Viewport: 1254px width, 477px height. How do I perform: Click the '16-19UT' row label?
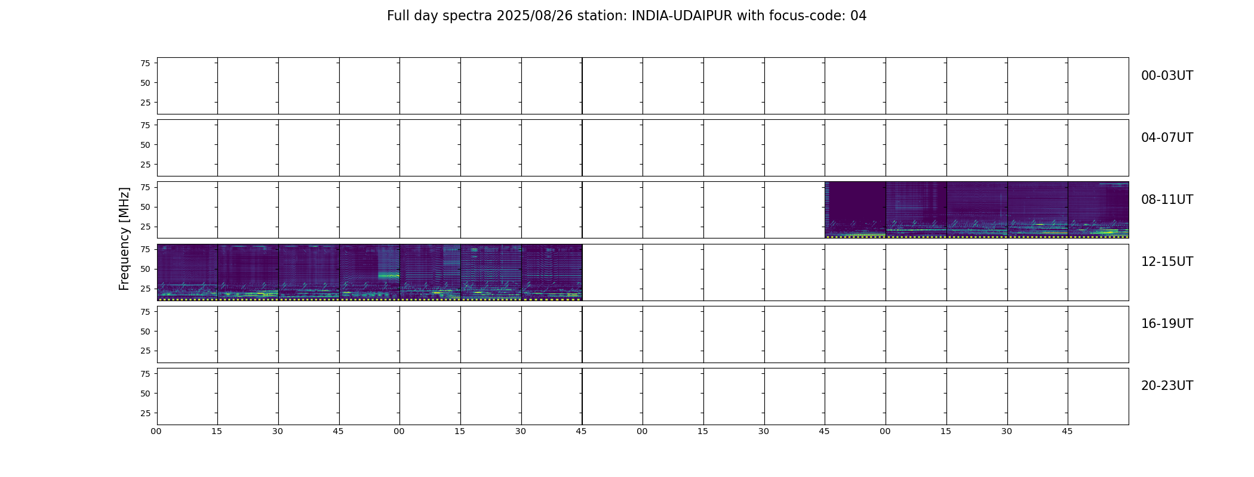tap(1167, 324)
